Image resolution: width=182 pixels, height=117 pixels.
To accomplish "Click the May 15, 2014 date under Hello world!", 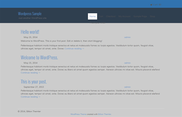I will click(31, 37).
